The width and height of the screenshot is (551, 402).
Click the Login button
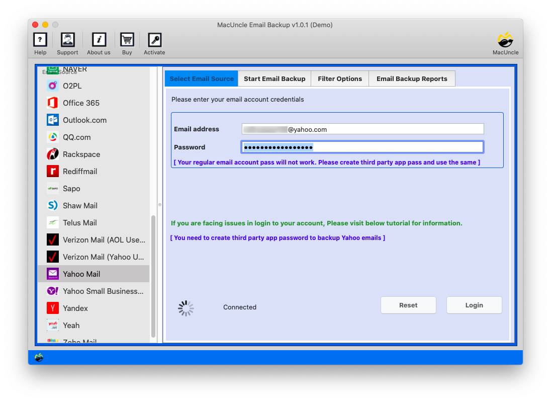pyautogui.click(x=474, y=305)
